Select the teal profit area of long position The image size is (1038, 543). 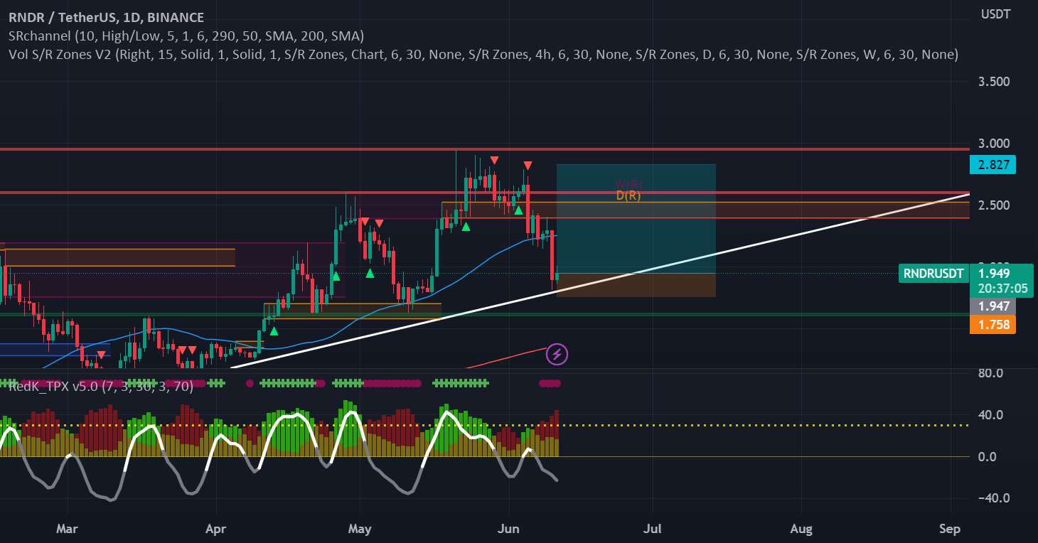click(636, 219)
